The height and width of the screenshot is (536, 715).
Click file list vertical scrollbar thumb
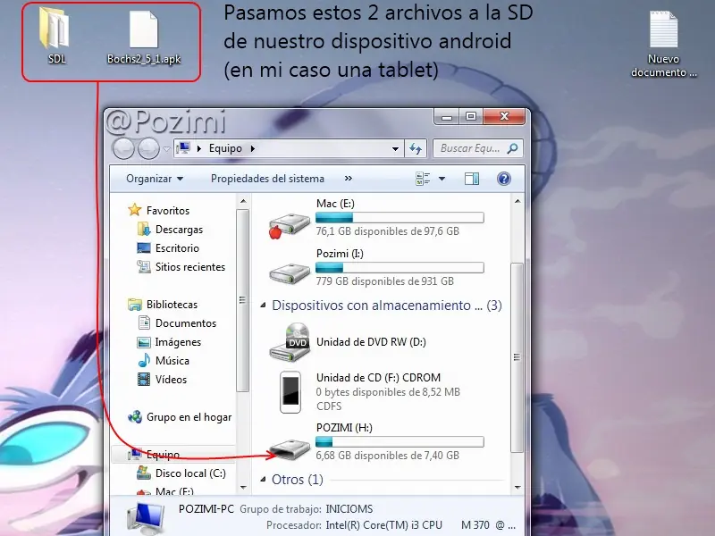pyautogui.click(x=517, y=356)
